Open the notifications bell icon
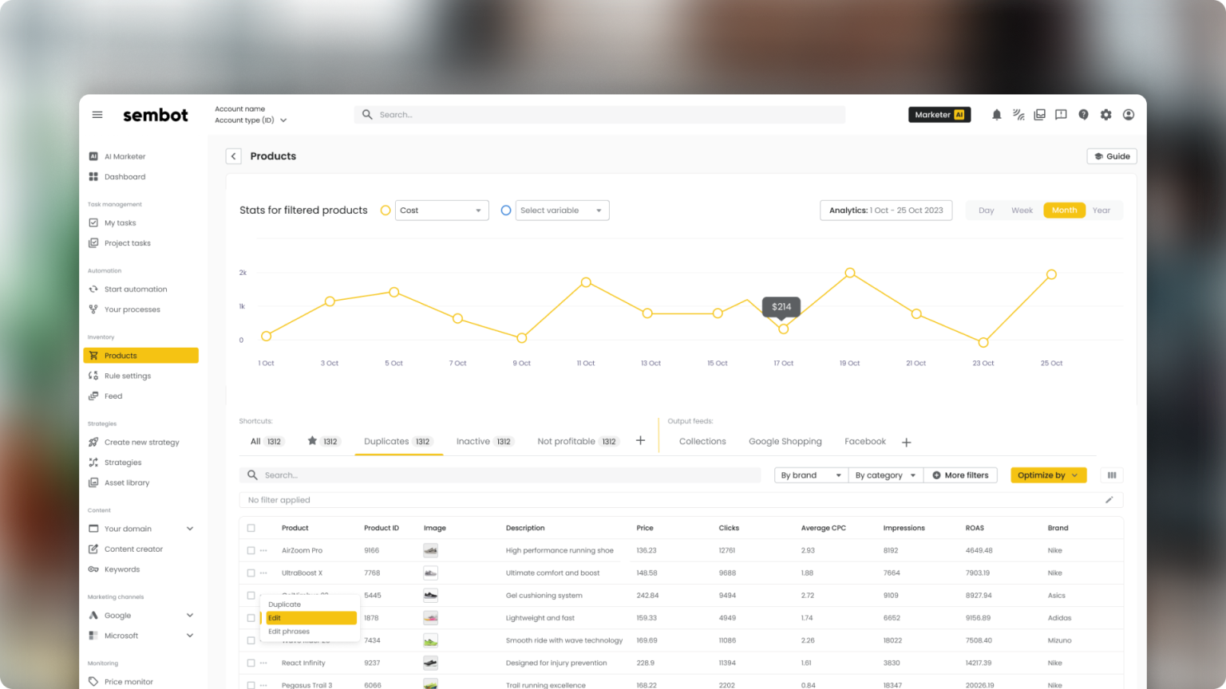 click(996, 114)
